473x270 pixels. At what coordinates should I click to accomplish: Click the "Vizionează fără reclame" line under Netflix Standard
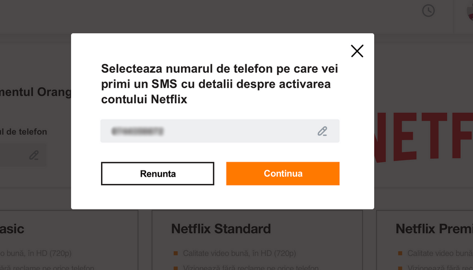click(250, 267)
